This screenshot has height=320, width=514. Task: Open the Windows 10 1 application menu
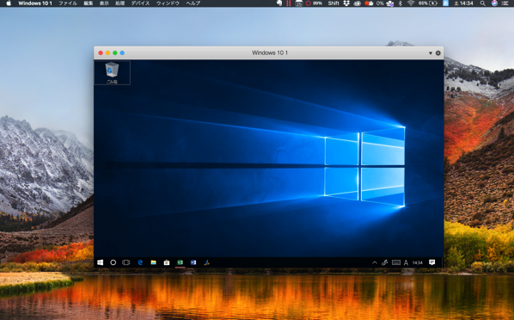coord(34,3)
